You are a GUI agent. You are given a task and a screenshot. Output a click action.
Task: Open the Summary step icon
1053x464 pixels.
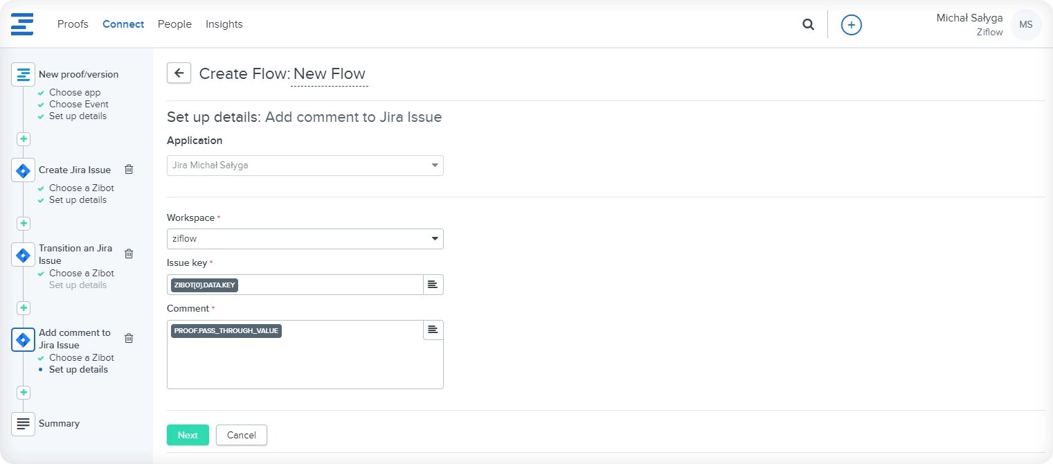23,424
